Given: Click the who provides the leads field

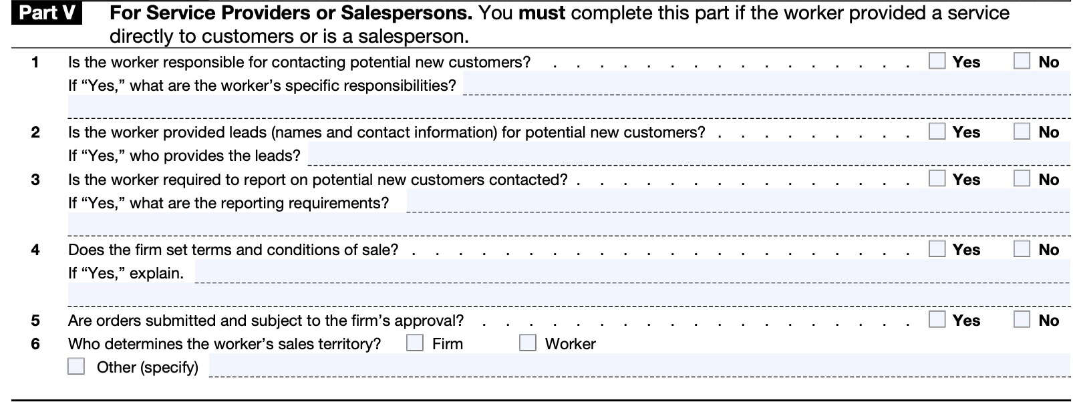Looking at the screenshot, I should click(x=688, y=155).
